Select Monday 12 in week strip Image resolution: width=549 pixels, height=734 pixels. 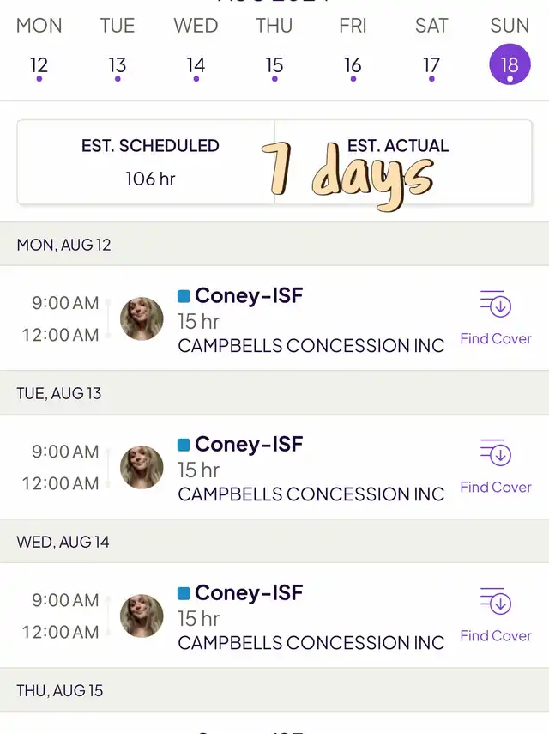pyautogui.click(x=39, y=67)
